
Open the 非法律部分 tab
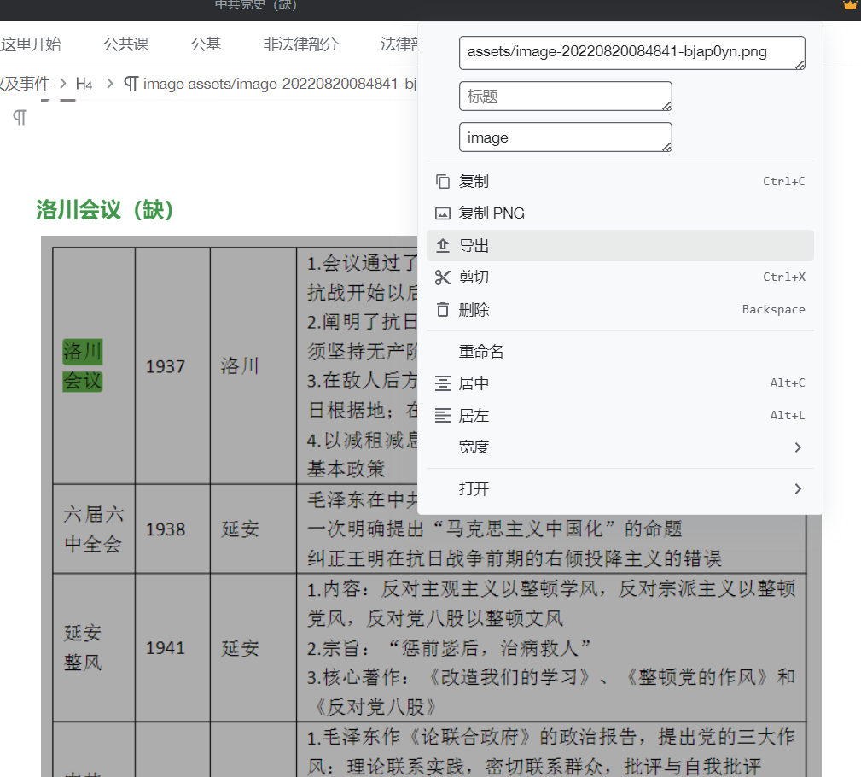point(300,44)
